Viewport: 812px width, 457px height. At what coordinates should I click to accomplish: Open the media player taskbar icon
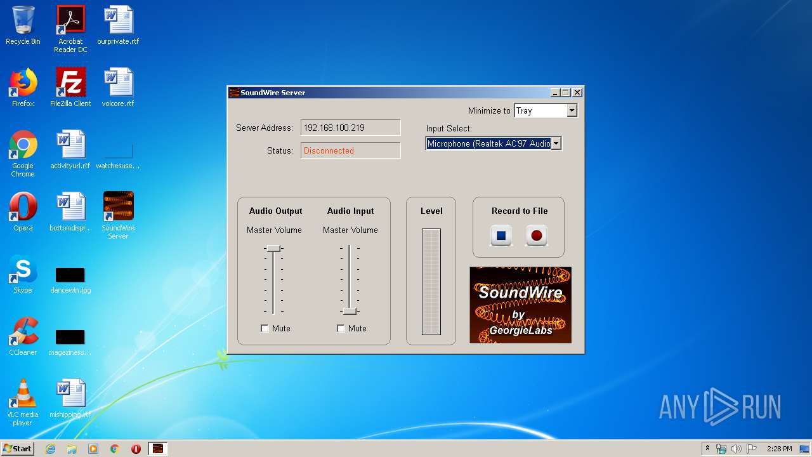pyautogui.click(x=93, y=449)
